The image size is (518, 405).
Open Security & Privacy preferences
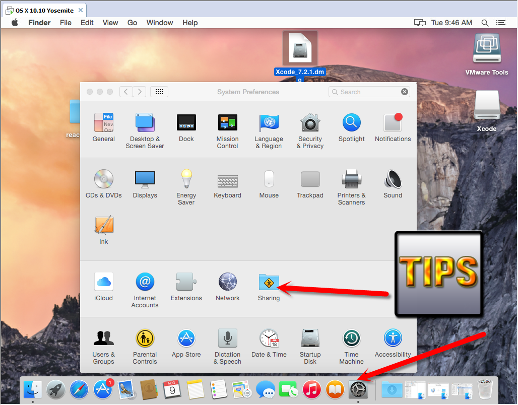coord(310,123)
